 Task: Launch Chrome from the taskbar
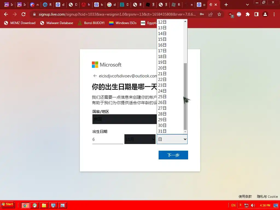pos(25,205)
